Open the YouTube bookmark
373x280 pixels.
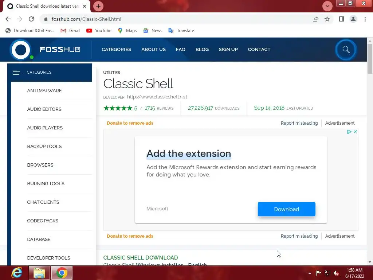(99, 31)
